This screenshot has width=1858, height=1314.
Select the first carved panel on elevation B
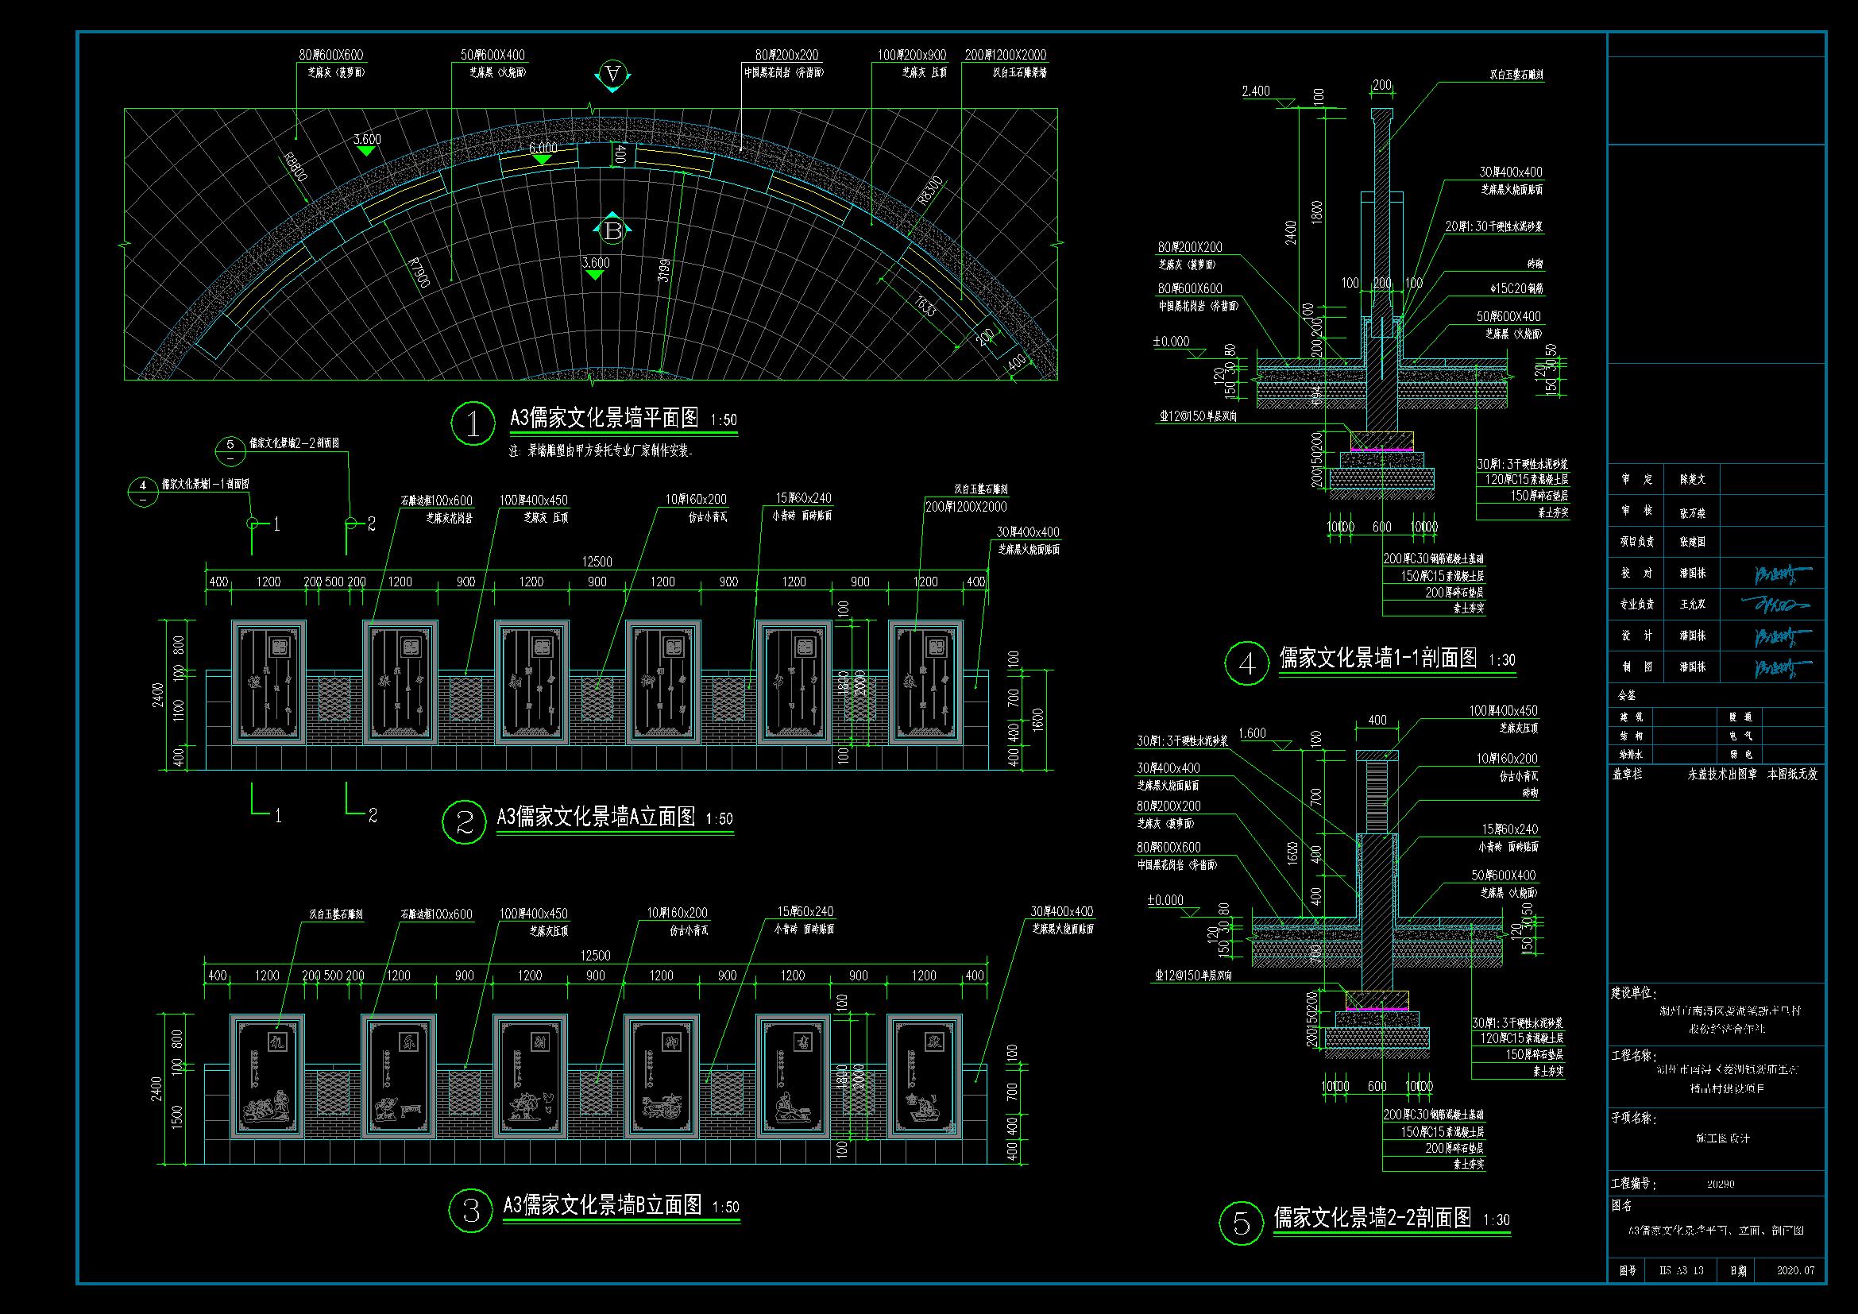tap(267, 1076)
